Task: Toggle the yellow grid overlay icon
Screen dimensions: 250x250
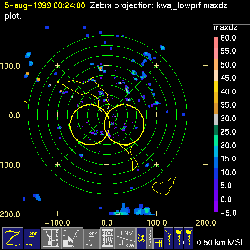Action: click(x=158, y=244)
